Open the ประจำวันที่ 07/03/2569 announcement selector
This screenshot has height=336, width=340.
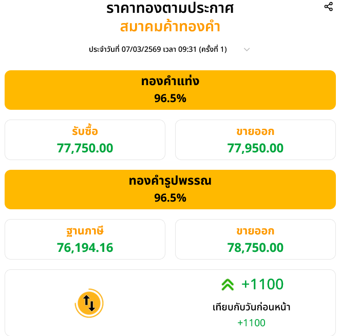click(158, 49)
